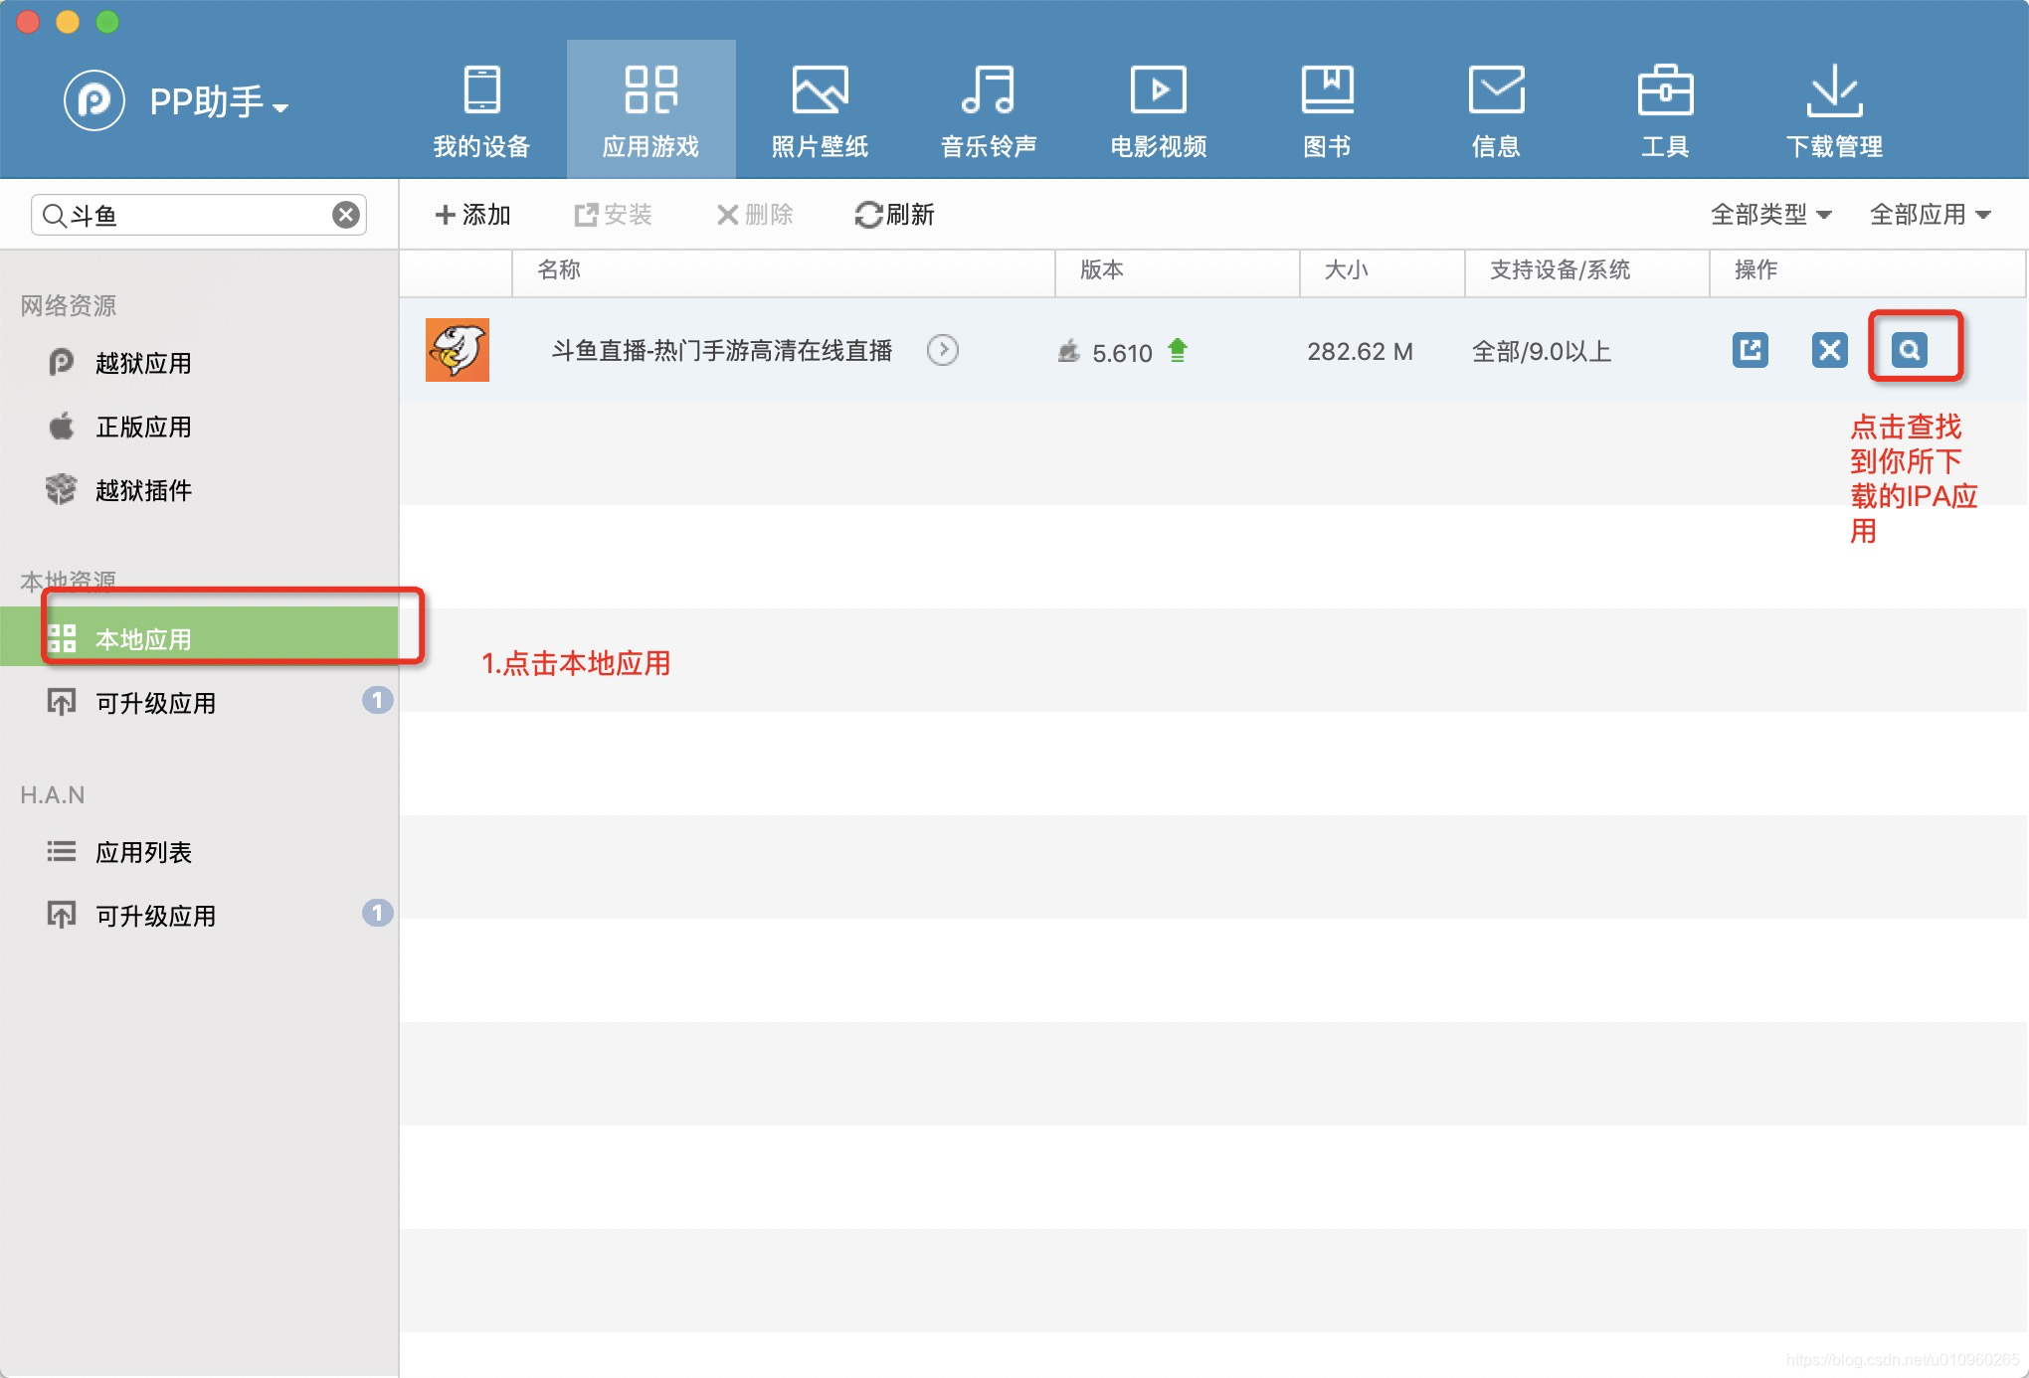Open the 照片壁纸 section
Image resolution: width=2029 pixels, height=1378 pixels.
821,111
